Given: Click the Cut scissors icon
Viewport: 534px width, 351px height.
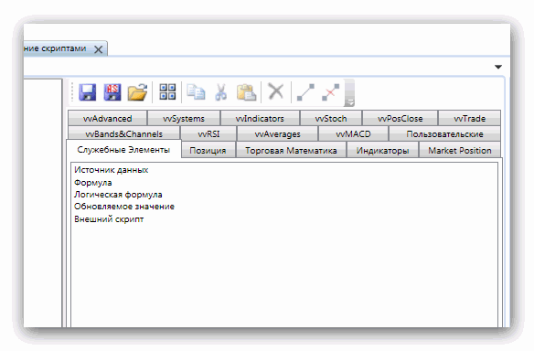Looking at the screenshot, I should (x=221, y=92).
